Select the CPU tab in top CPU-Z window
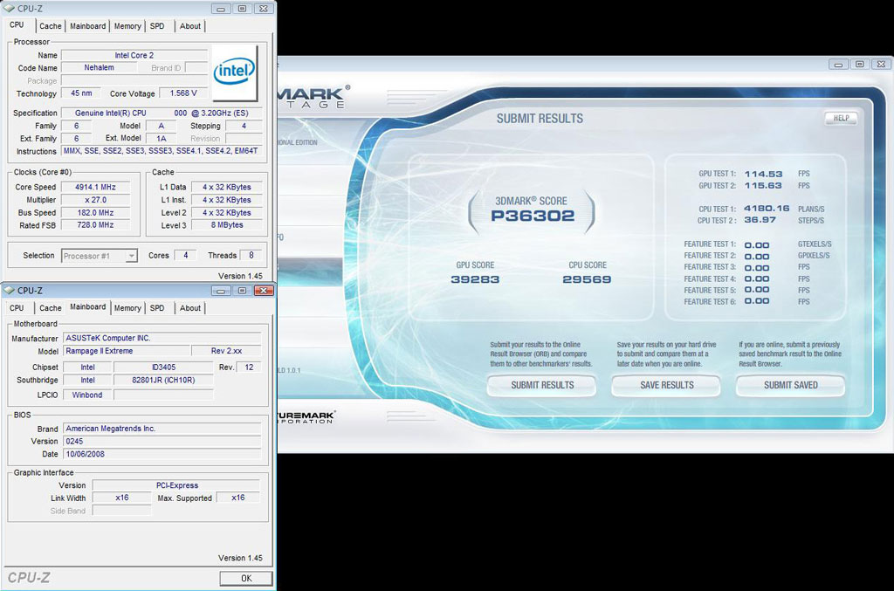The width and height of the screenshot is (894, 591). pyautogui.click(x=17, y=24)
